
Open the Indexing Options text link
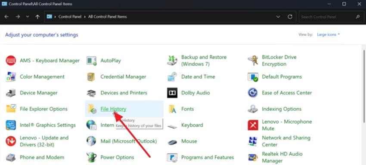pyautogui.click(x=282, y=109)
